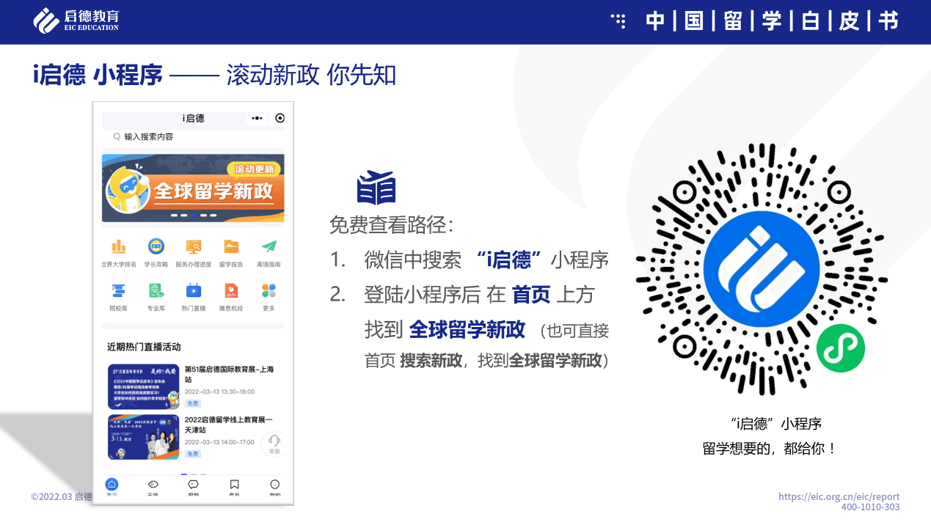Select the 院校库 icon
The image size is (931, 522).
point(118,290)
